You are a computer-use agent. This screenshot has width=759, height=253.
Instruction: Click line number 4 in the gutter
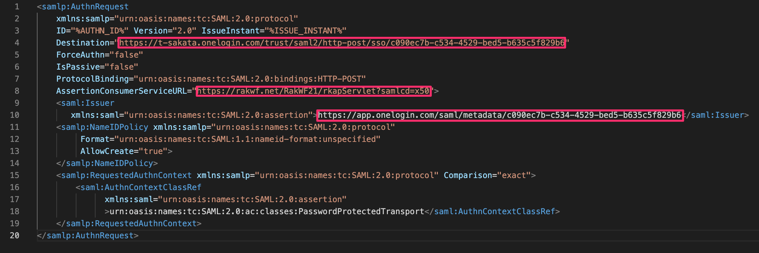pyautogui.click(x=17, y=43)
